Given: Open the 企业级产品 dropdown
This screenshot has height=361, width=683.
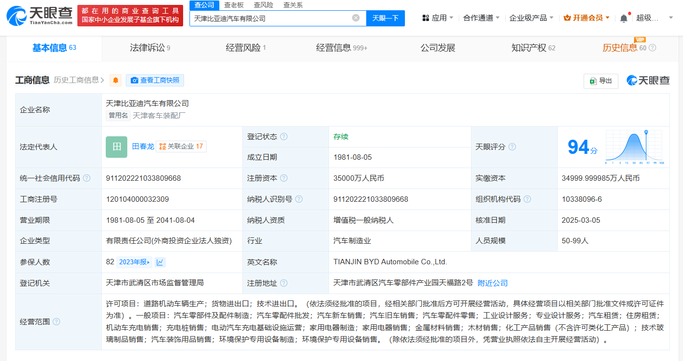Looking at the screenshot, I should (x=531, y=18).
